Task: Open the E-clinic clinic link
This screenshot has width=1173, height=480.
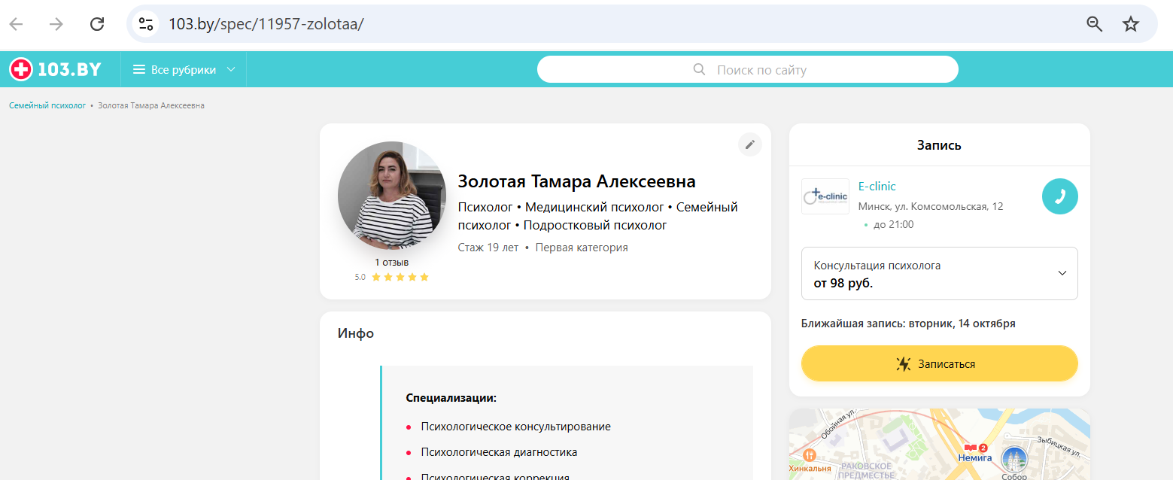Action: coord(877,187)
